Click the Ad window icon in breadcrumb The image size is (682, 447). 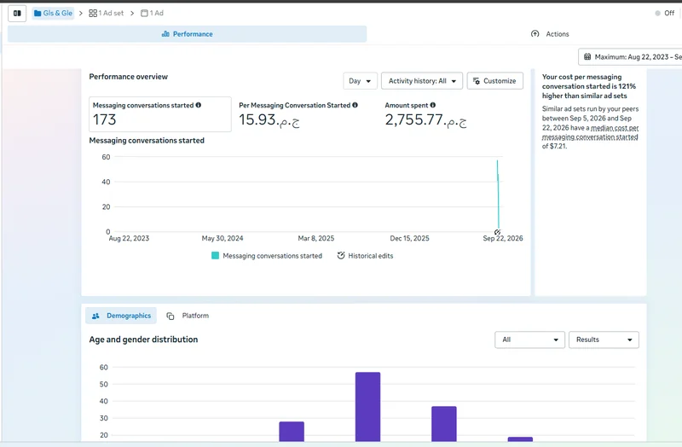pyautogui.click(x=144, y=13)
